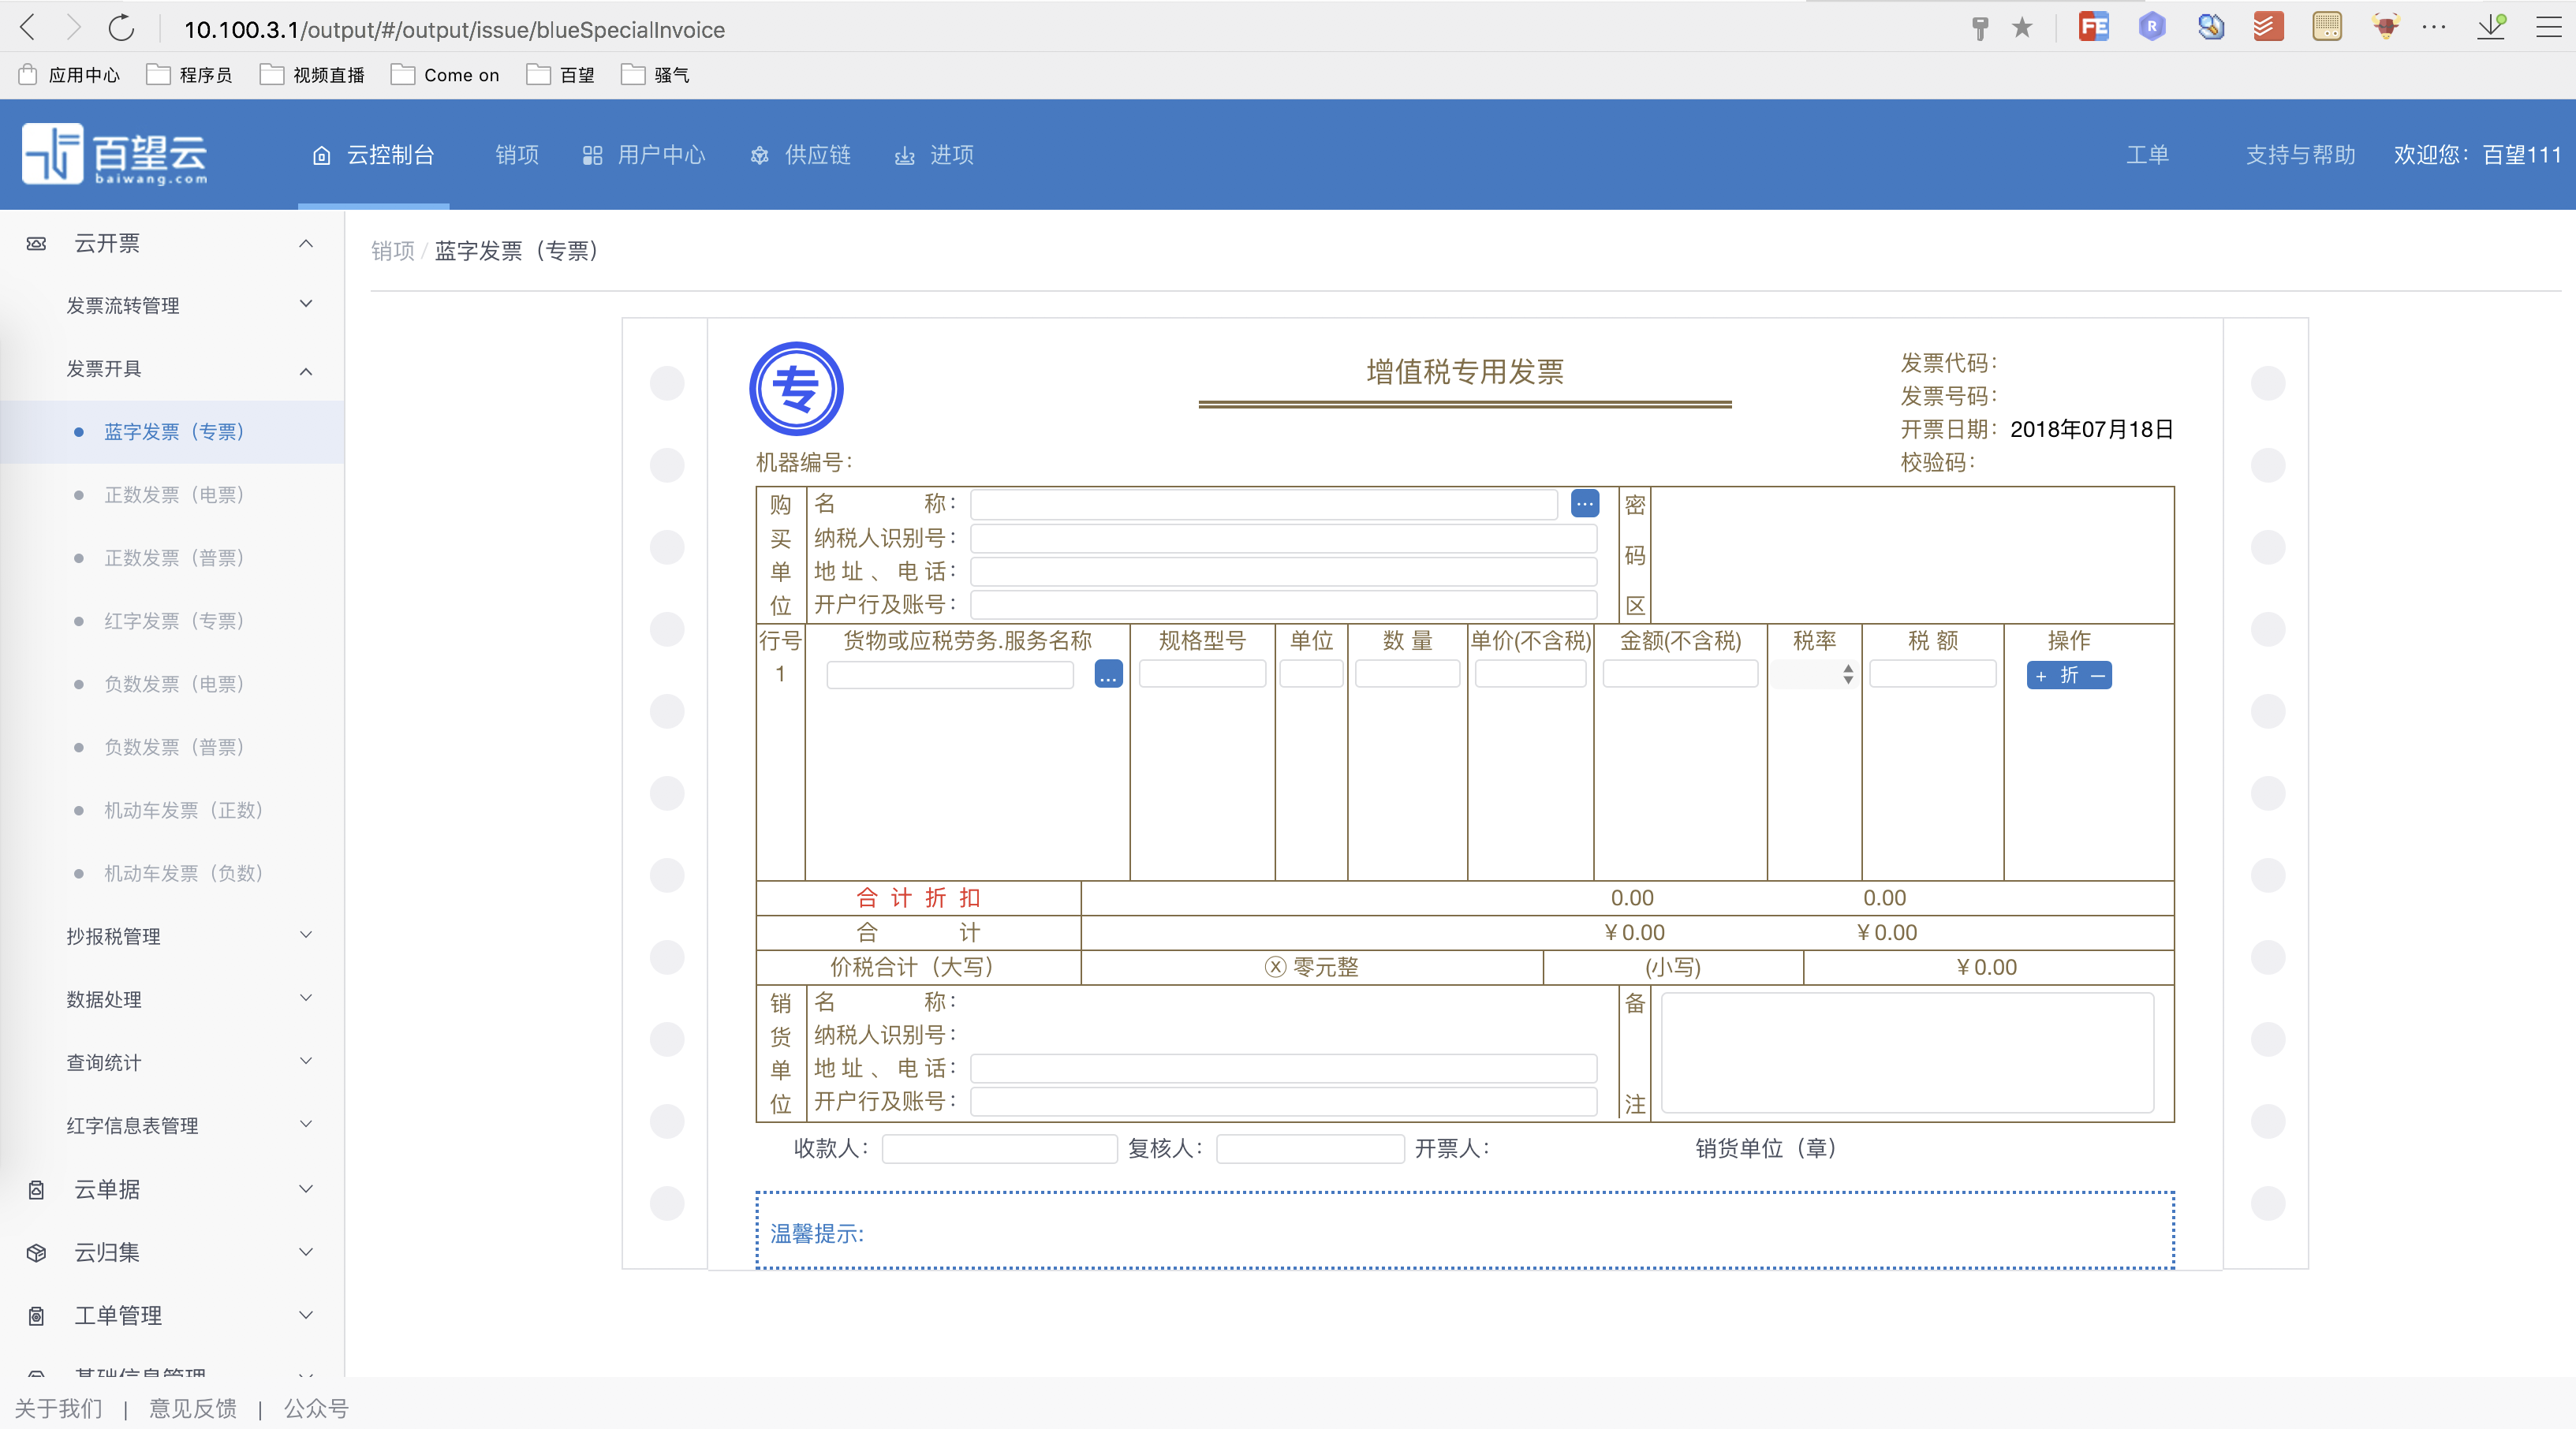
Task: Open the downloads arrow icon
Action: [2491, 27]
